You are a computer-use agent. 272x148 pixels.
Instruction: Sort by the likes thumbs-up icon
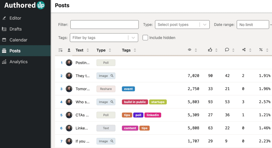[x=210, y=50]
